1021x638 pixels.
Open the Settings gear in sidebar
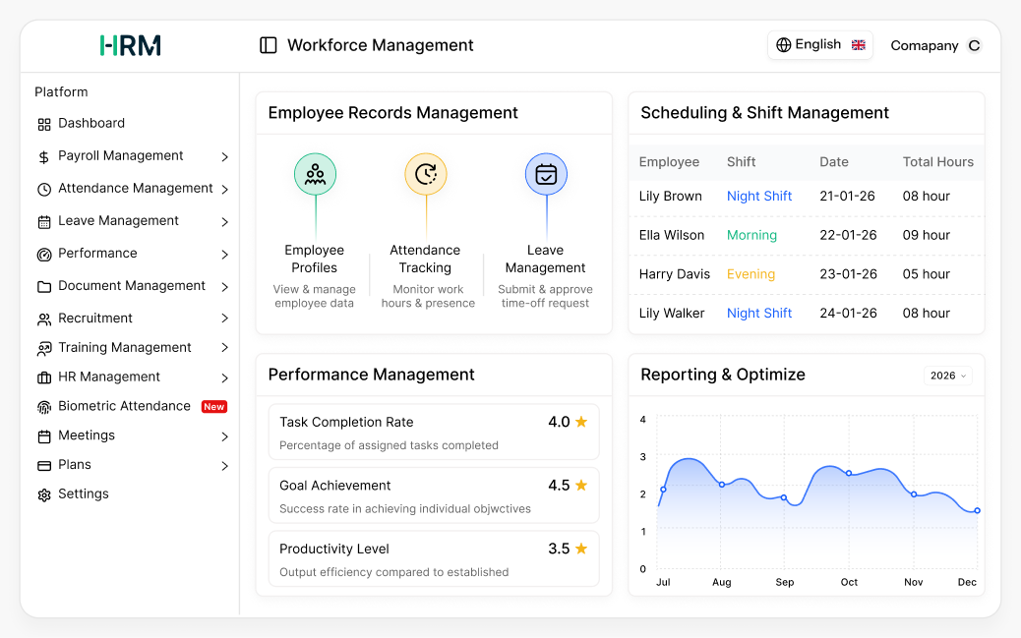43,493
